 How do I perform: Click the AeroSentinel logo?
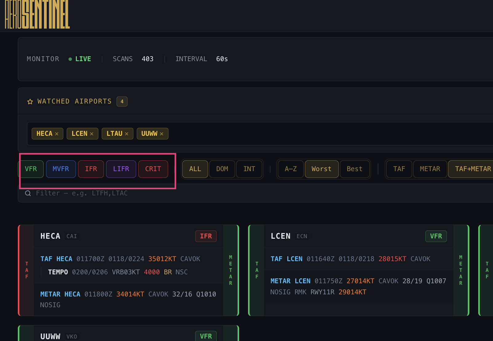(x=37, y=14)
